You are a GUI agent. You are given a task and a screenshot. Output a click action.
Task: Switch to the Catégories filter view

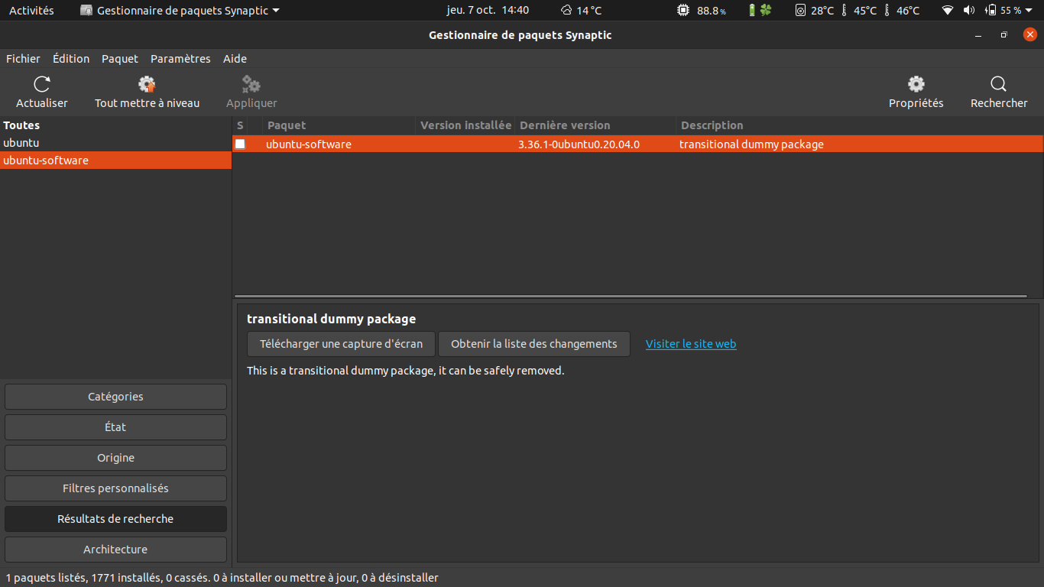click(115, 397)
